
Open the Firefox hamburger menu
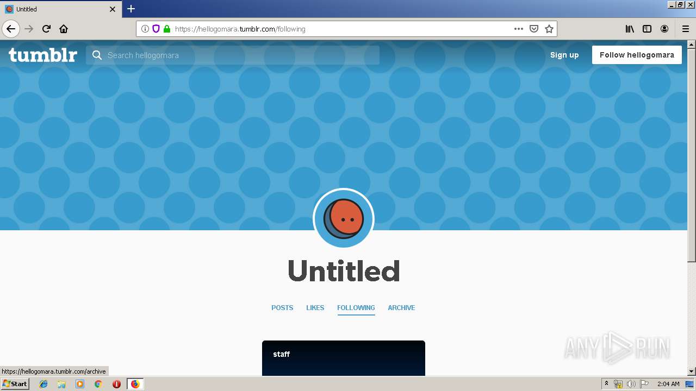pos(686,29)
